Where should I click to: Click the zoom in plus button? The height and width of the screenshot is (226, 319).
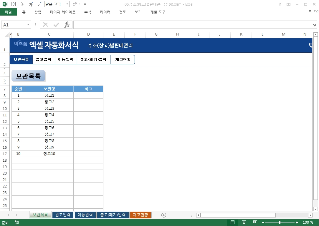(297, 222)
